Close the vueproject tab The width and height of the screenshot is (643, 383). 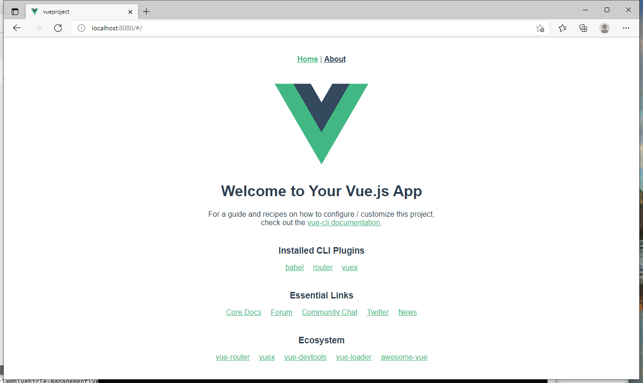[130, 12]
